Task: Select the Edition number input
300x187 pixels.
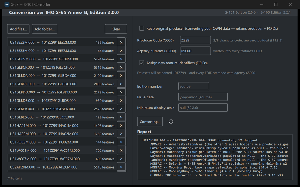Action: 194,86
